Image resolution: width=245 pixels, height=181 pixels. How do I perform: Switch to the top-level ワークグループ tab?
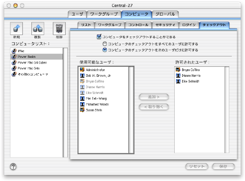tap(104, 14)
